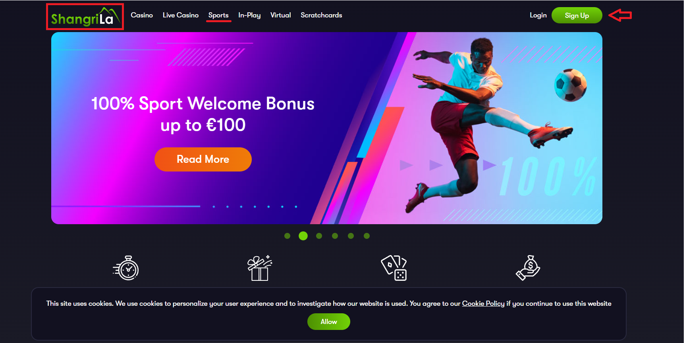Click the cards and dice icon
Viewport: 685px width, 343px height.
tap(394, 268)
